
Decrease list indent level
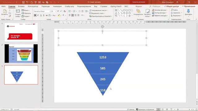point(79,11)
